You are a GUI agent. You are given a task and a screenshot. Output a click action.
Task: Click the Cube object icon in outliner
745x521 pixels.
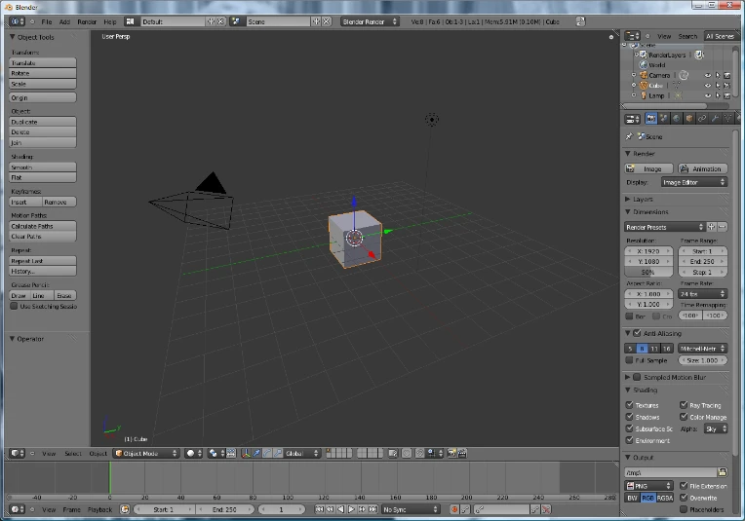pos(643,86)
